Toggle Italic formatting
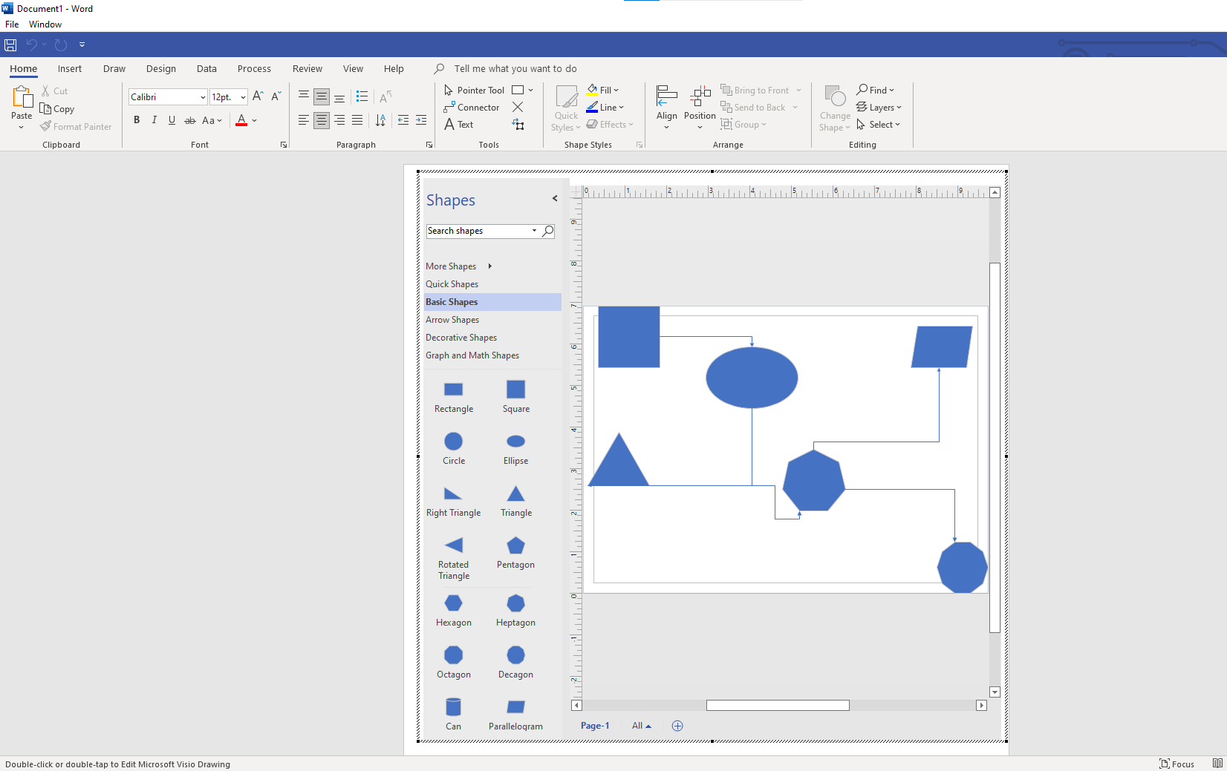1227x771 pixels. coord(154,120)
